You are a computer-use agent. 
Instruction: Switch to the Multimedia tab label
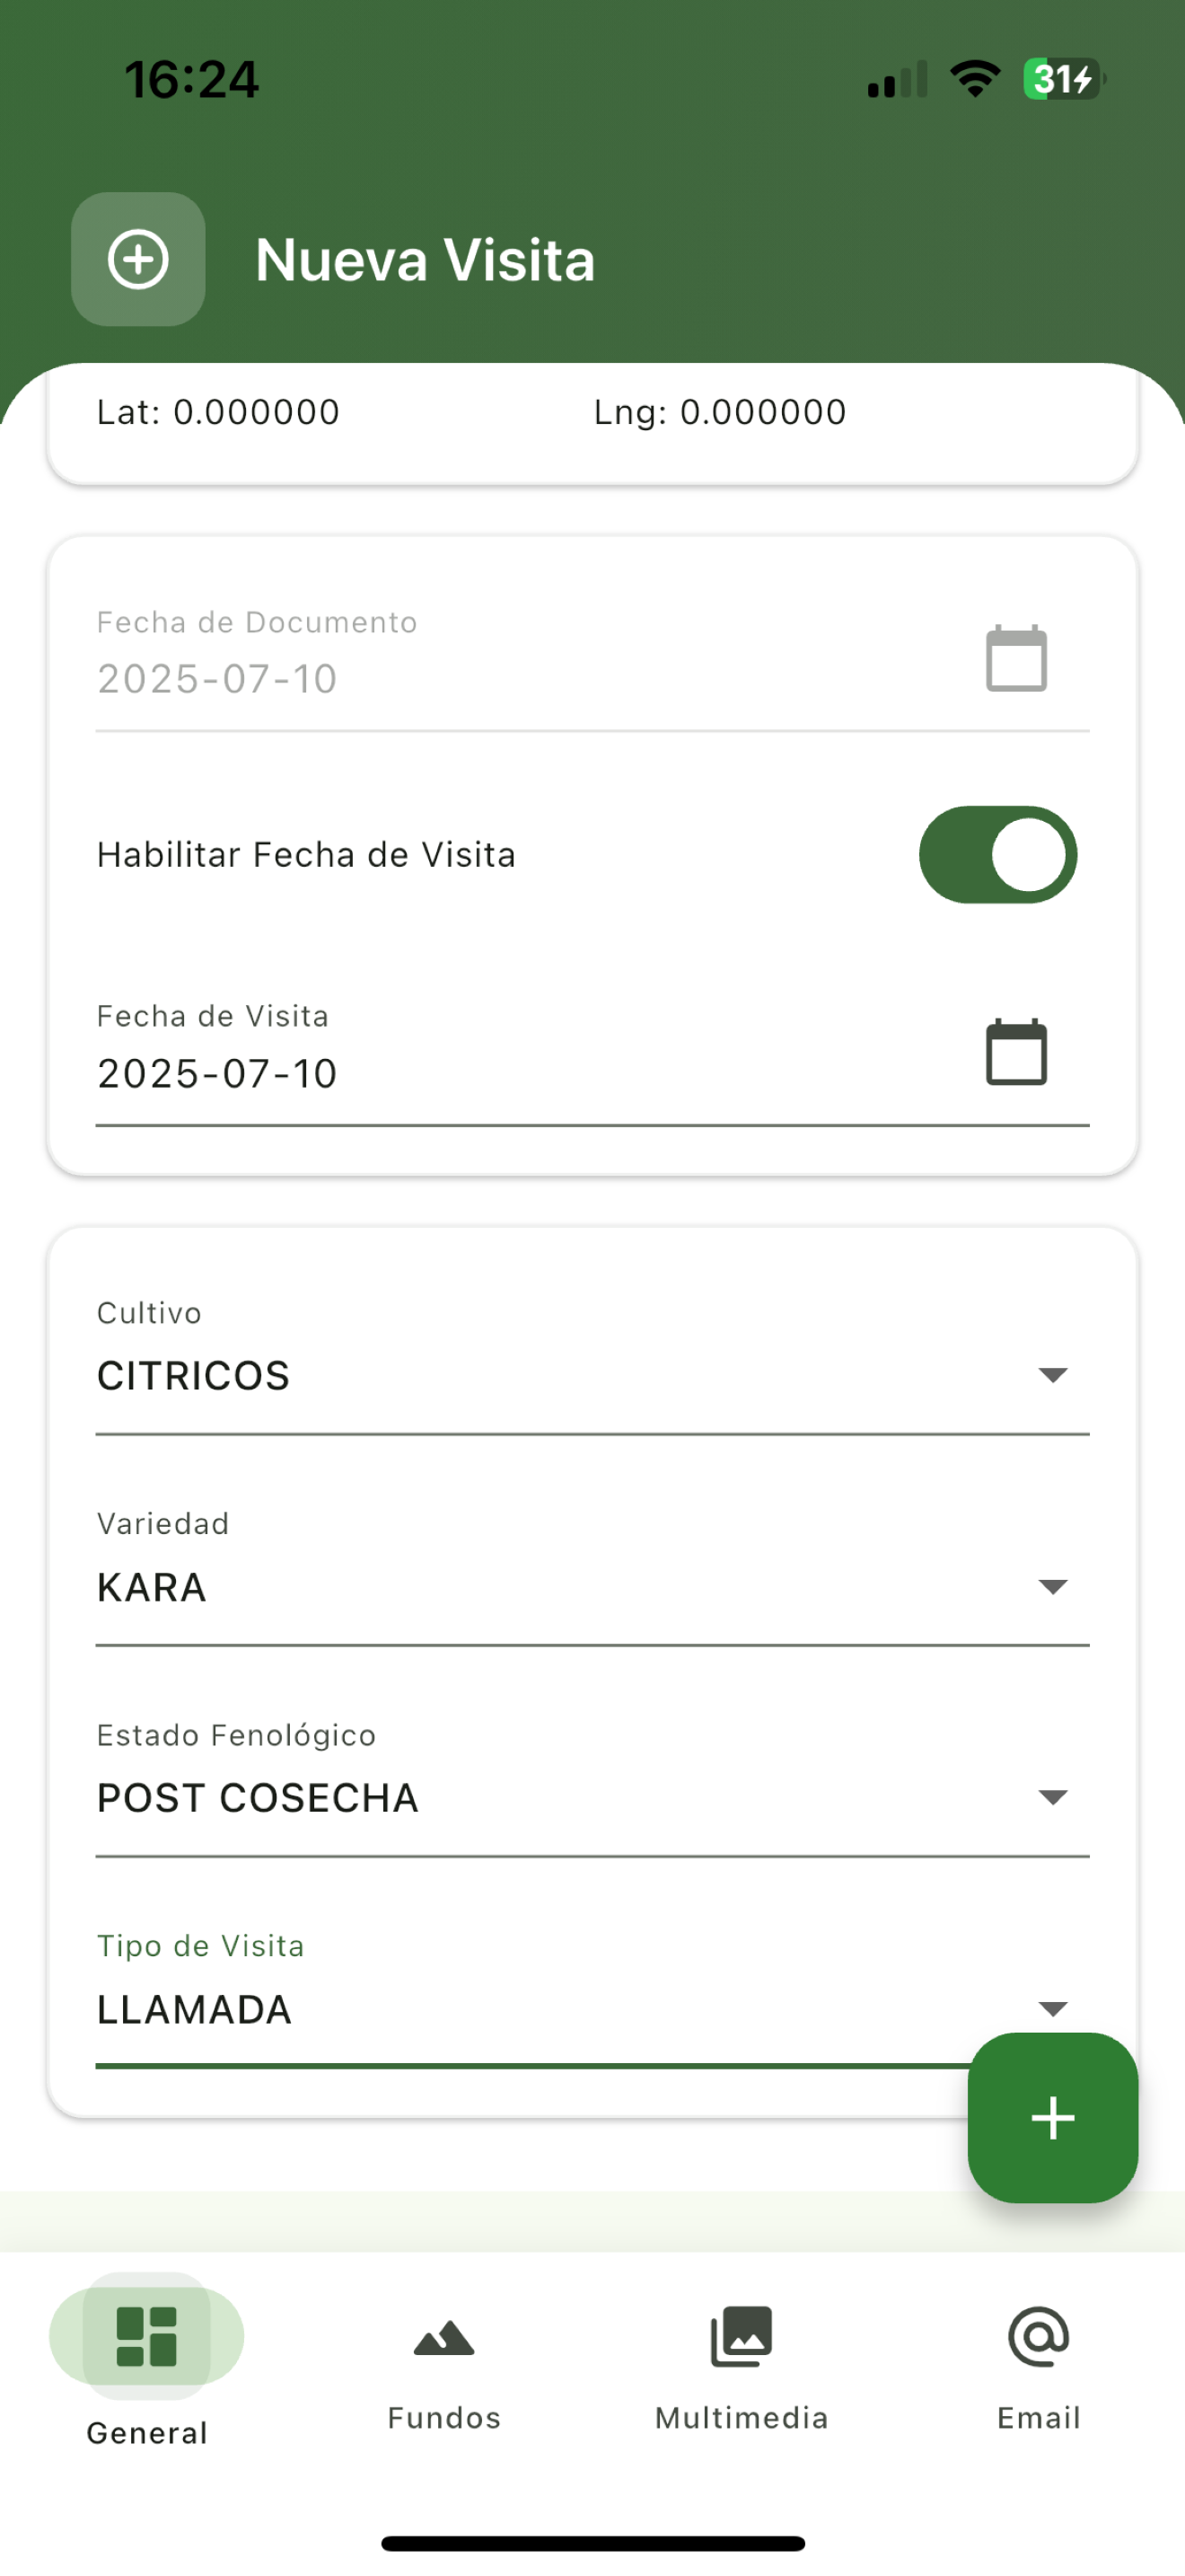click(742, 2418)
